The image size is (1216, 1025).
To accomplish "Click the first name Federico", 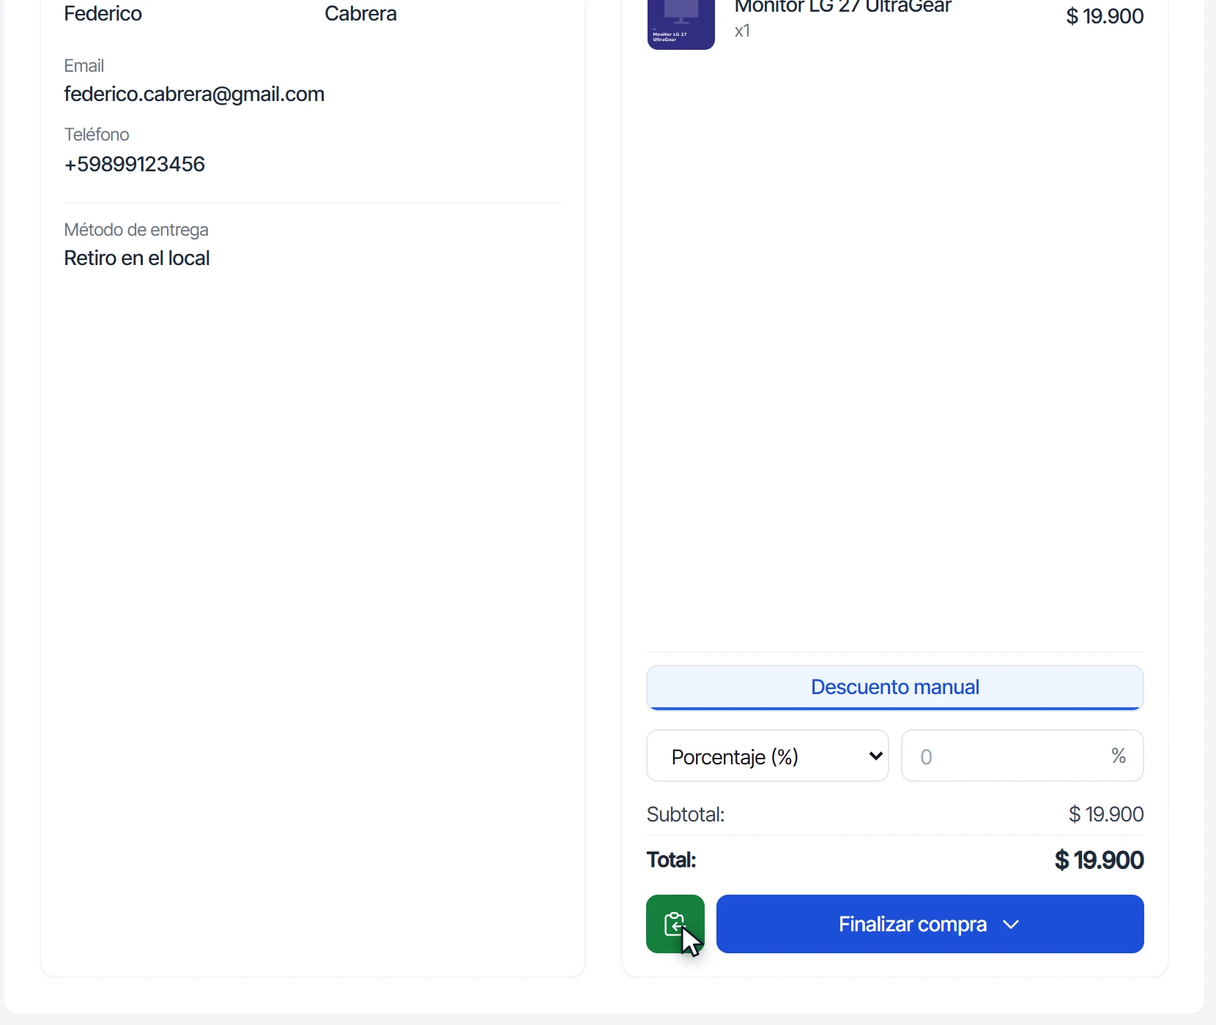I will 103,13.
